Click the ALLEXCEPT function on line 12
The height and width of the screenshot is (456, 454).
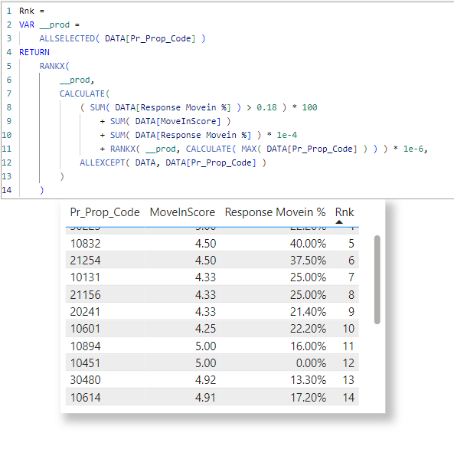click(x=103, y=162)
